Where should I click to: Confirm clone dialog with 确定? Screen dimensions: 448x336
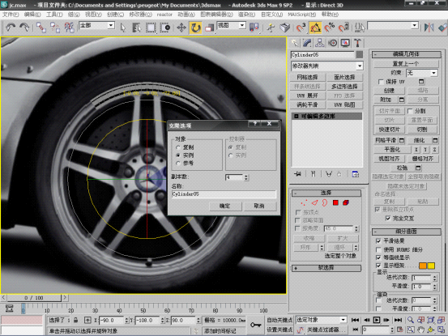point(225,206)
